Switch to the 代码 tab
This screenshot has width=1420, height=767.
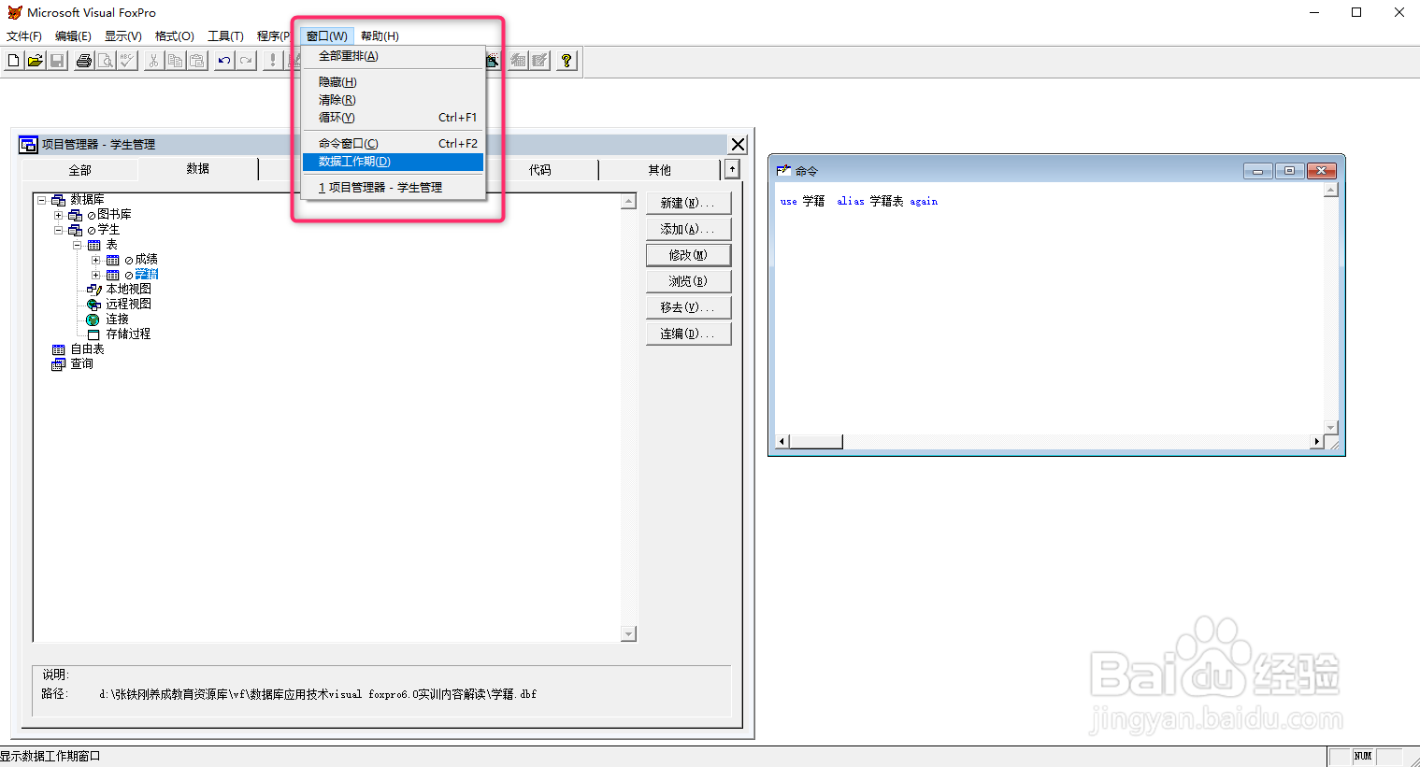click(539, 170)
